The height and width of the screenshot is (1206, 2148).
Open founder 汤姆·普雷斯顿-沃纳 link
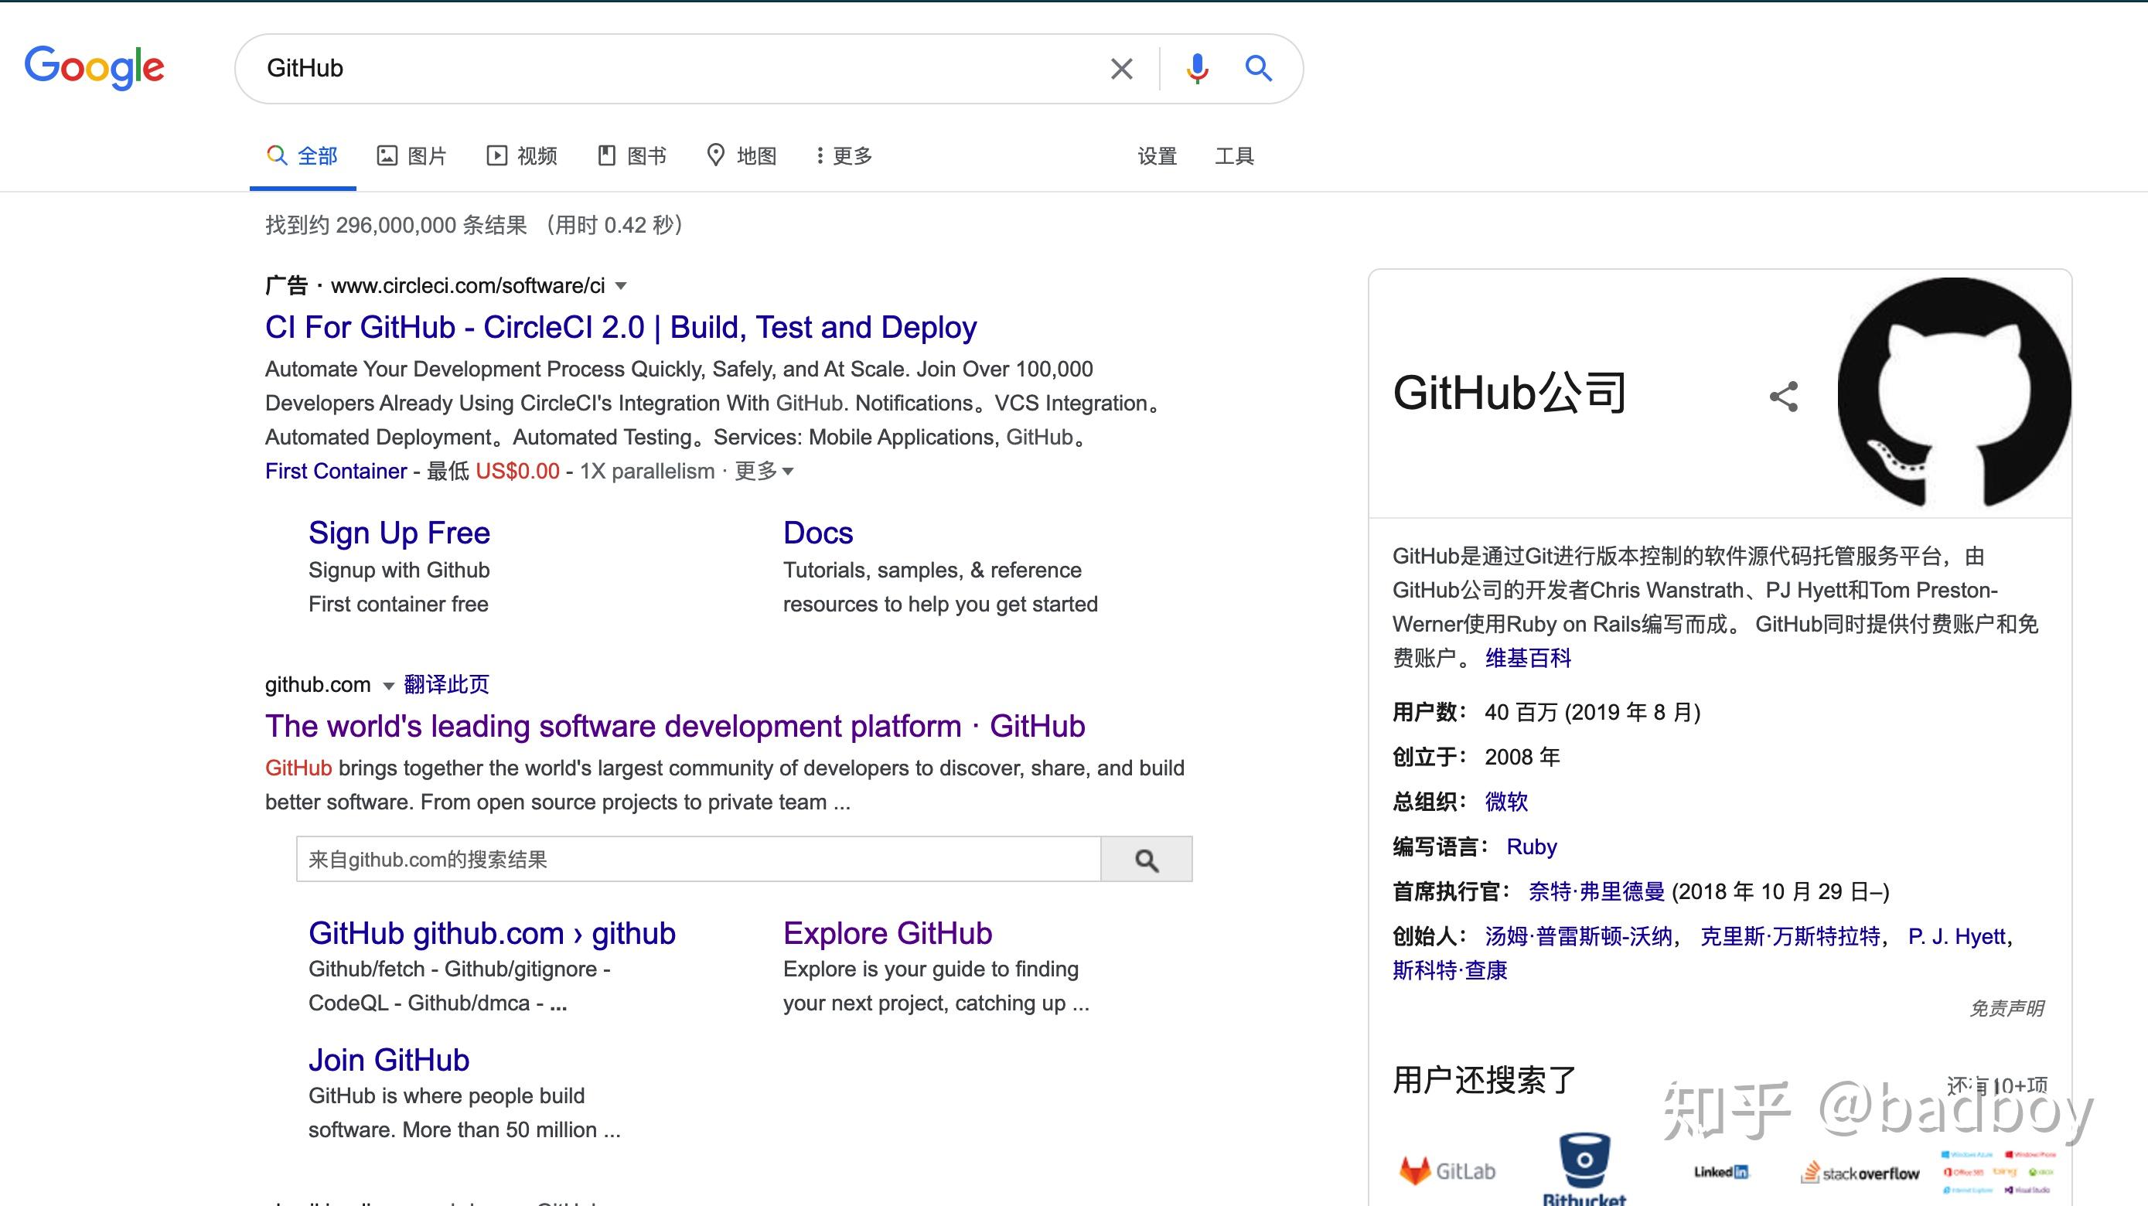coord(1578,937)
